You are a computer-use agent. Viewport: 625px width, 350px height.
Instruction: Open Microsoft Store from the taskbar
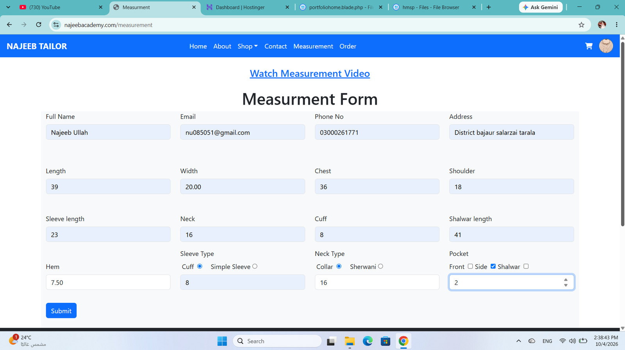tap(386, 341)
